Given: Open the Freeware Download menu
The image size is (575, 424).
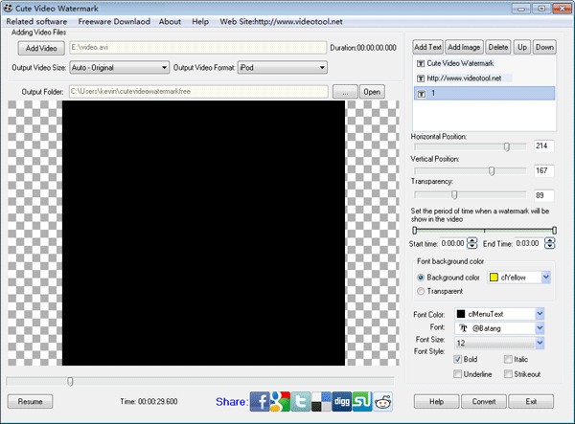Looking at the screenshot, I should pos(113,21).
